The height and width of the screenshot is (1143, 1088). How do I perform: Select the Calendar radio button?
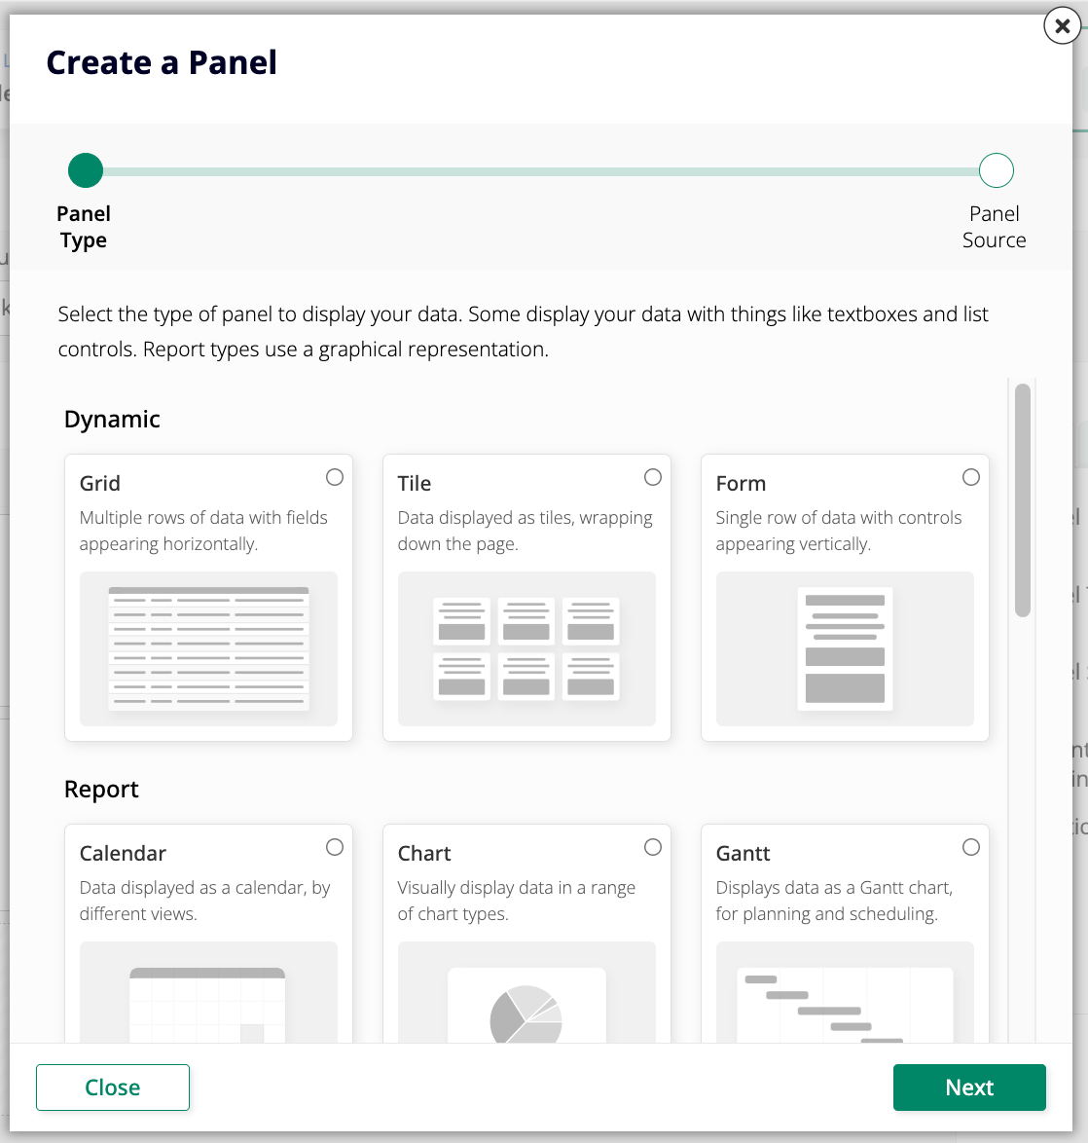click(335, 847)
